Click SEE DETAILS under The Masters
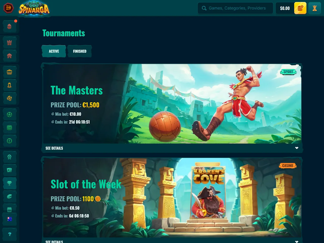Viewport: 324px width, 243px height. pyautogui.click(x=54, y=148)
